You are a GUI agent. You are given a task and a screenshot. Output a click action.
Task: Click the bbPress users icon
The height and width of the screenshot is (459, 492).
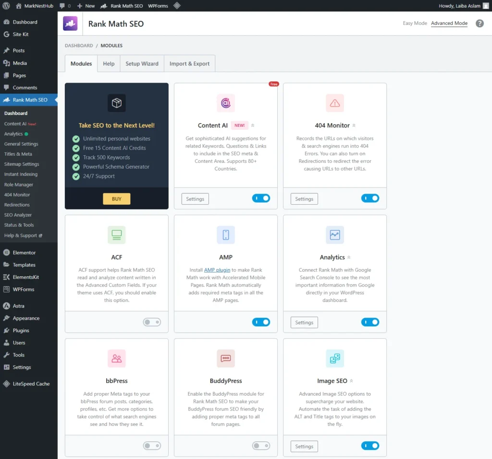click(116, 358)
